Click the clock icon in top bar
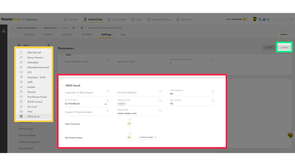 pyautogui.click(x=268, y=19)
